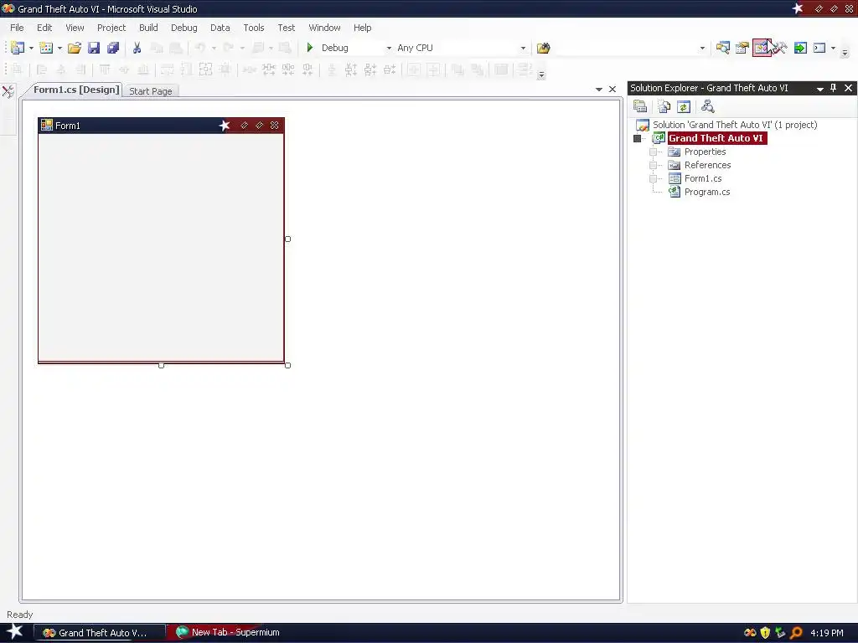Open the Test menu
Screen dimensions: 858x643
coord(287,28)
